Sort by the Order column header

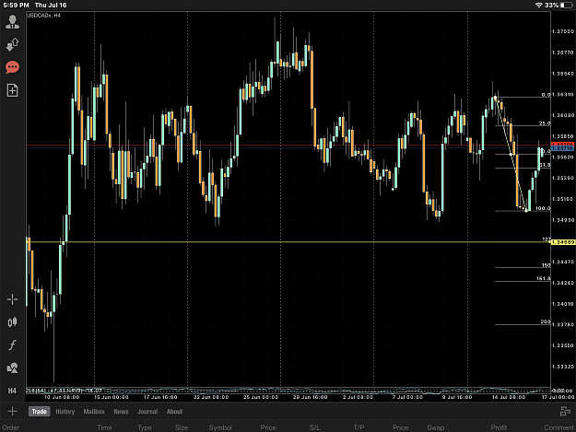11,427
